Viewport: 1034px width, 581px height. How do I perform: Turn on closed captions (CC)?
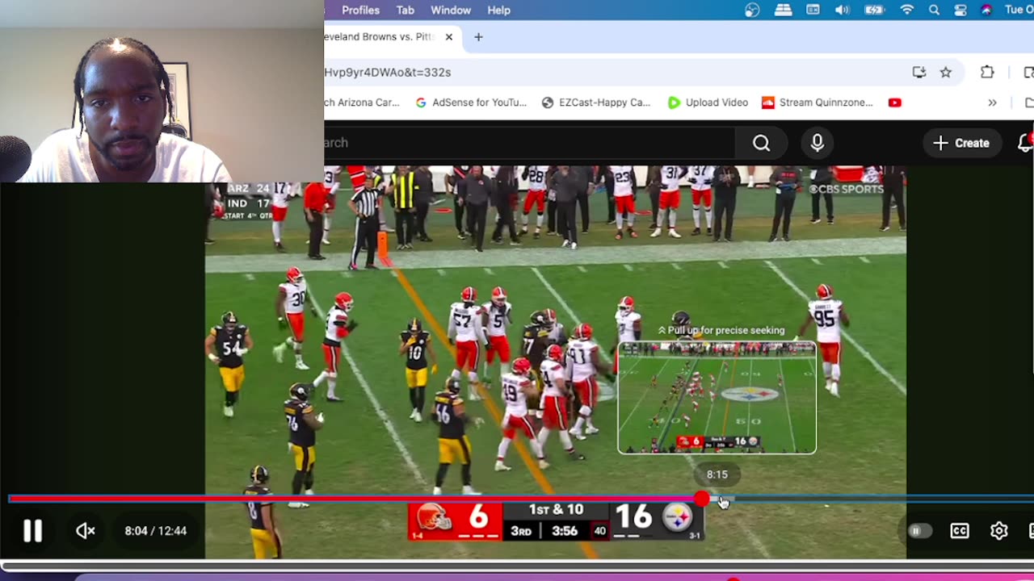point(960,531)
